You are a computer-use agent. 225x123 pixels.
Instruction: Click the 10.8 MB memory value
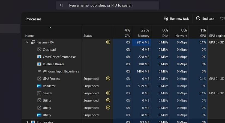[144, 64]
